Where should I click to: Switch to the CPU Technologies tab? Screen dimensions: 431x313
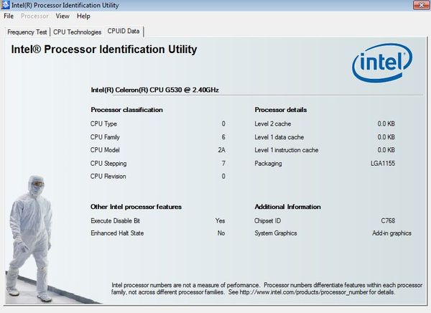(78, 32)
